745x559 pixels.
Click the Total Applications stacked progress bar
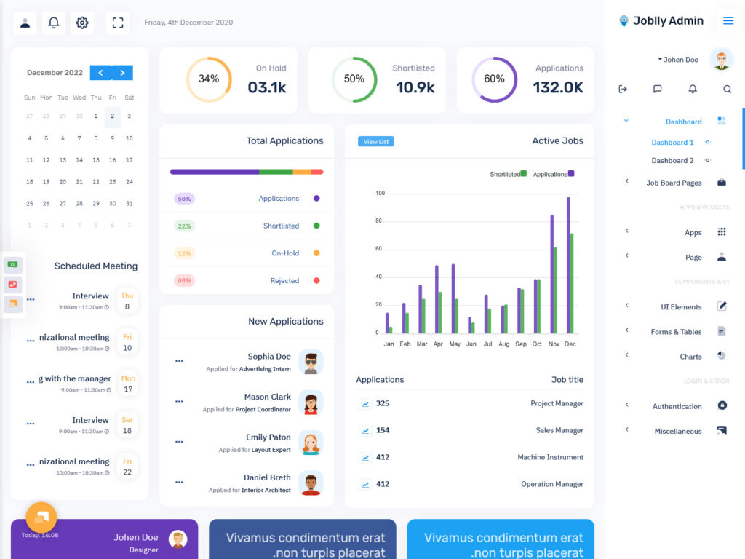245,173
